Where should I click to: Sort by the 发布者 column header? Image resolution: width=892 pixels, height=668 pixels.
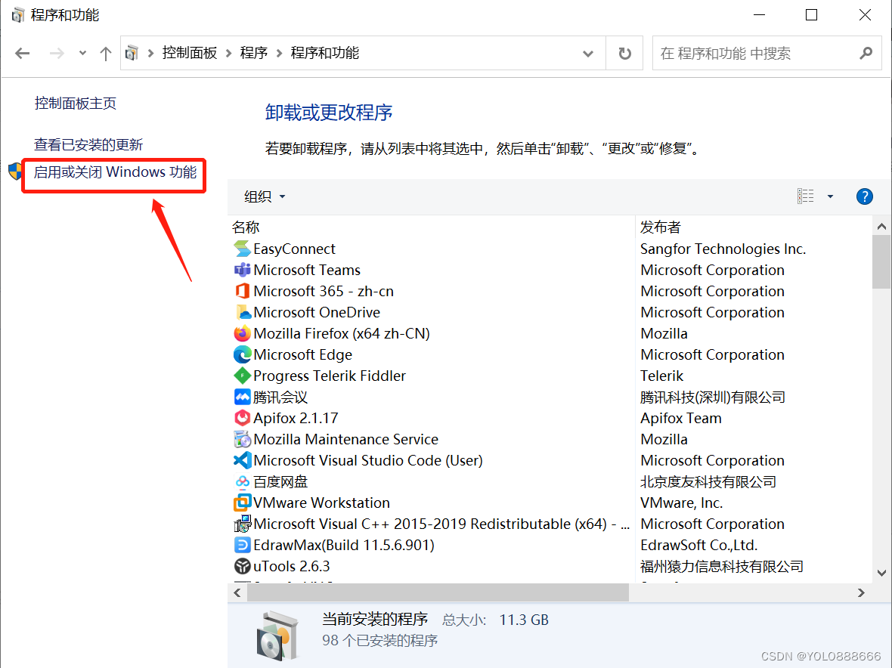coord(661,227)
